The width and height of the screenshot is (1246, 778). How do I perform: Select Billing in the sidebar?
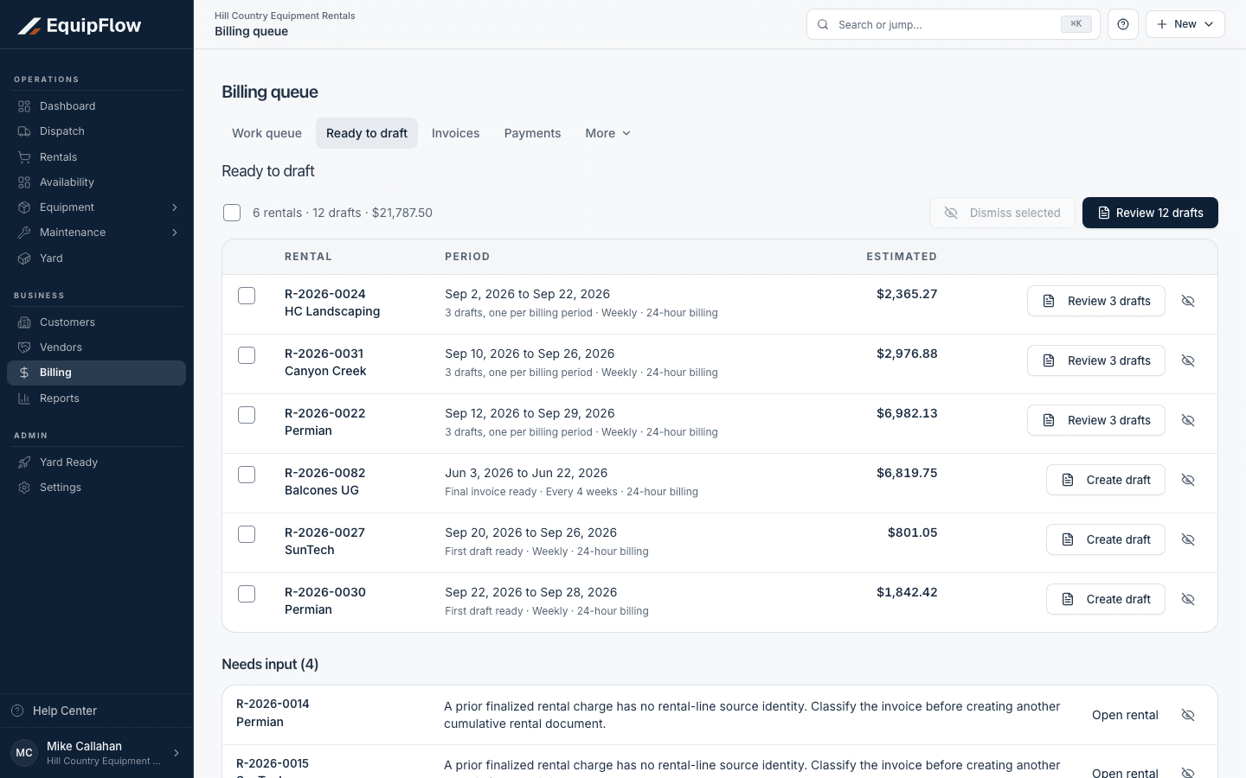(96, 373)
